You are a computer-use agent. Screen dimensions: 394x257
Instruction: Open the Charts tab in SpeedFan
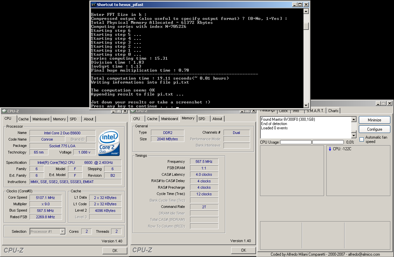click(x=333, y=110)
